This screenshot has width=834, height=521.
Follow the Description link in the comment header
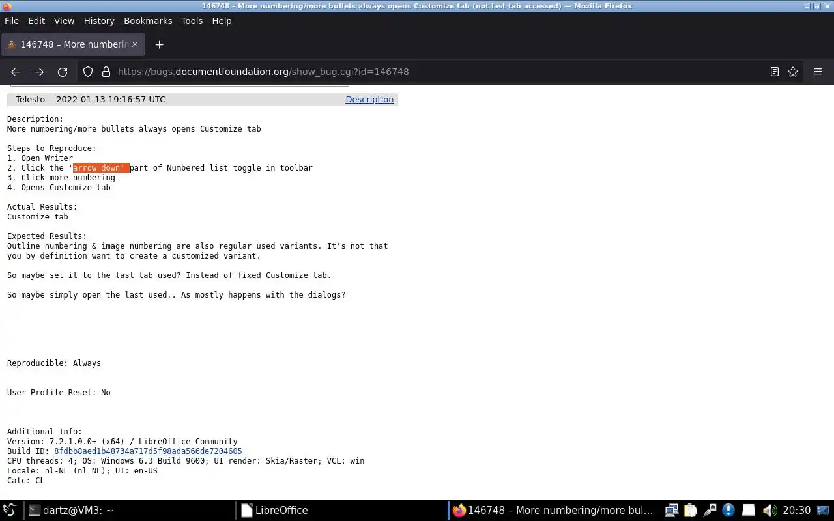coord(369,100)
